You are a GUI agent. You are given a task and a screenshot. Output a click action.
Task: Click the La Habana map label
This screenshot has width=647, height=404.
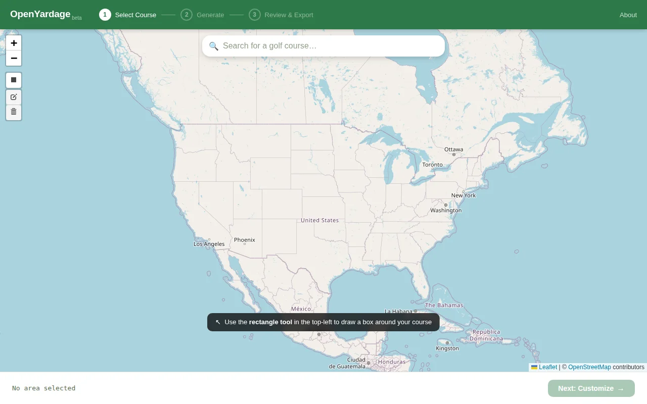coord(399,311)
